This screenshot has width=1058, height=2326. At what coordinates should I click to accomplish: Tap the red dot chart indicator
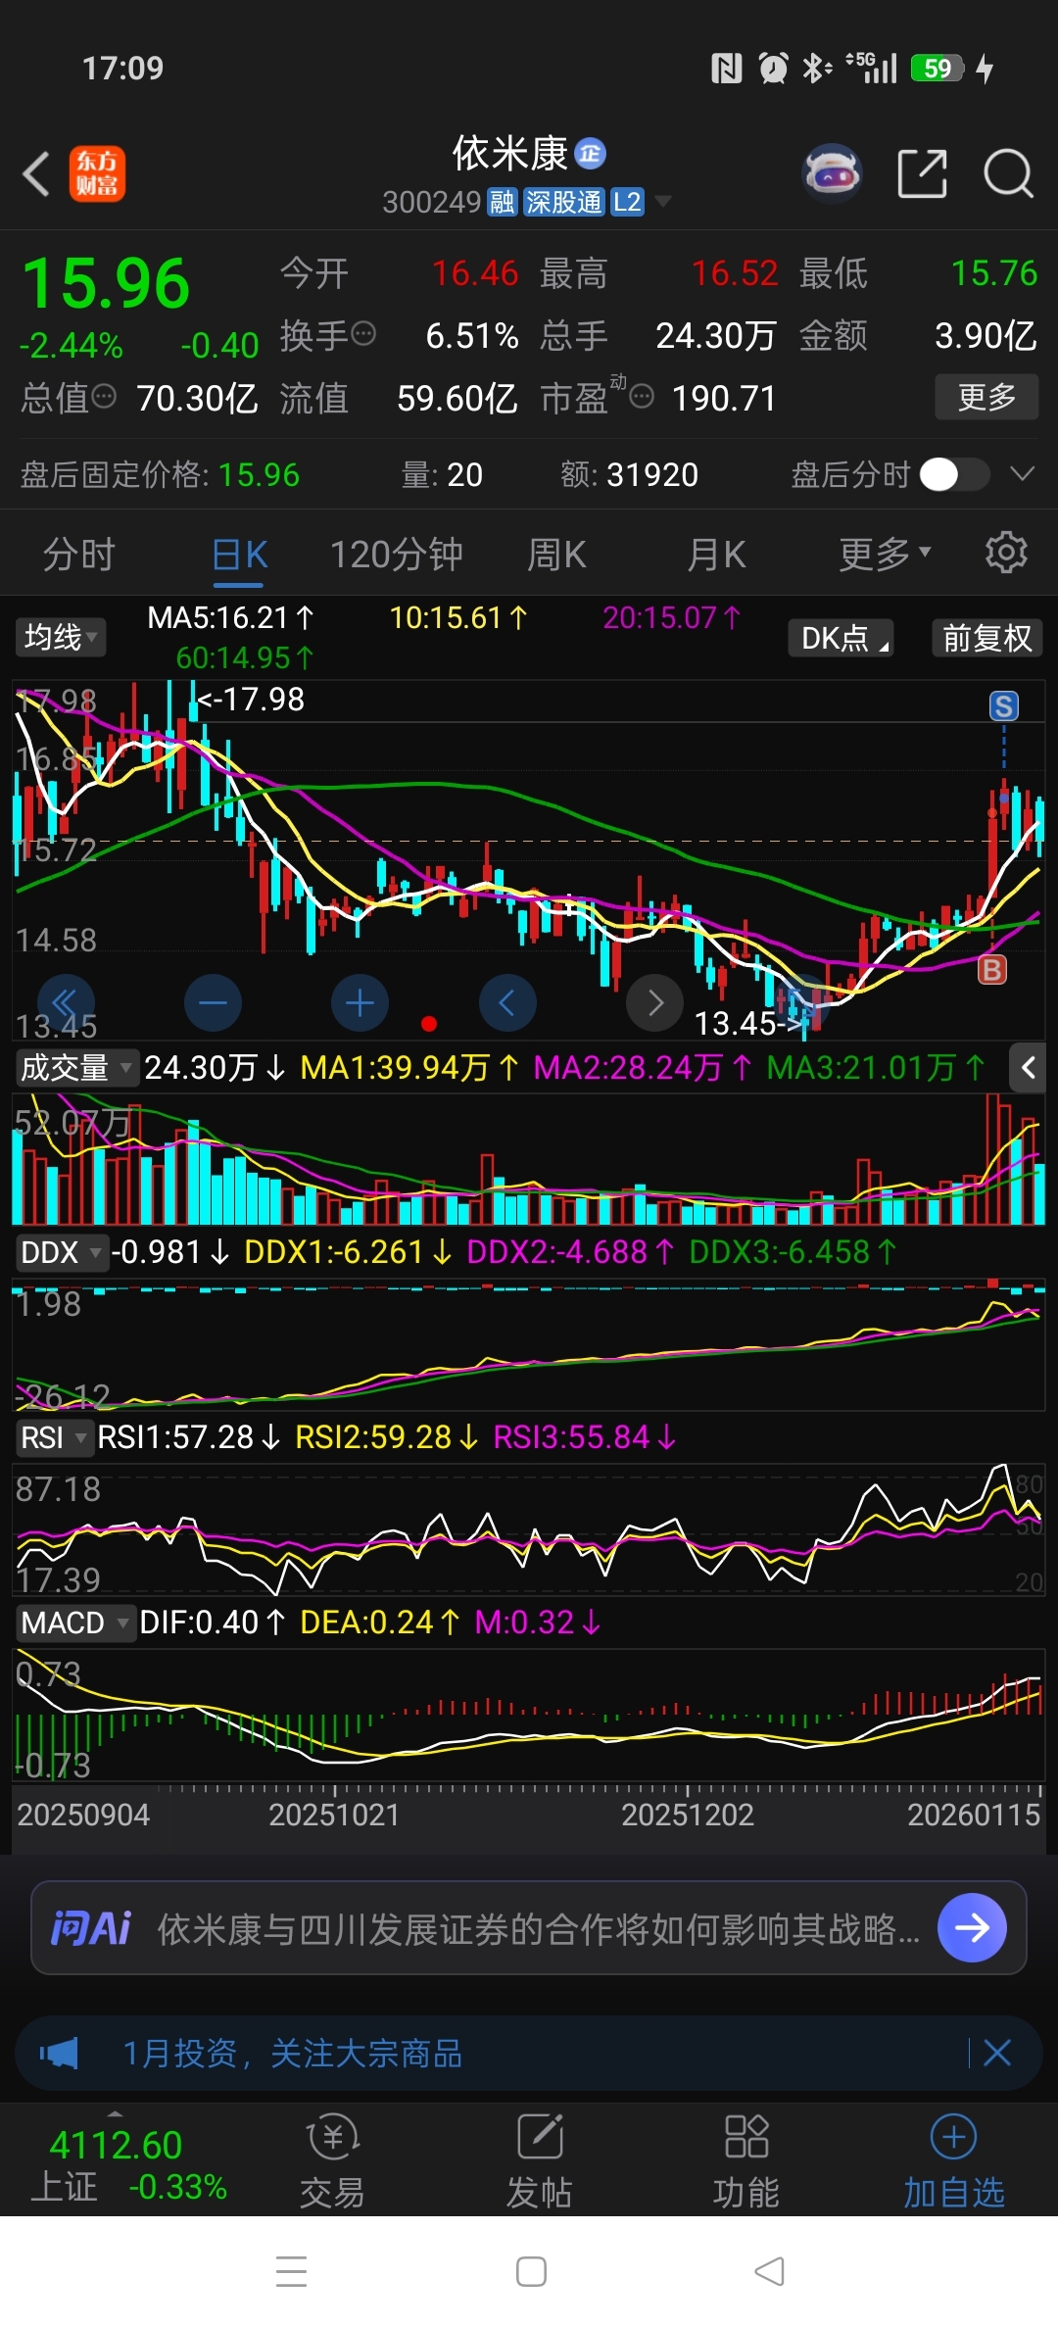(428, 1024)
